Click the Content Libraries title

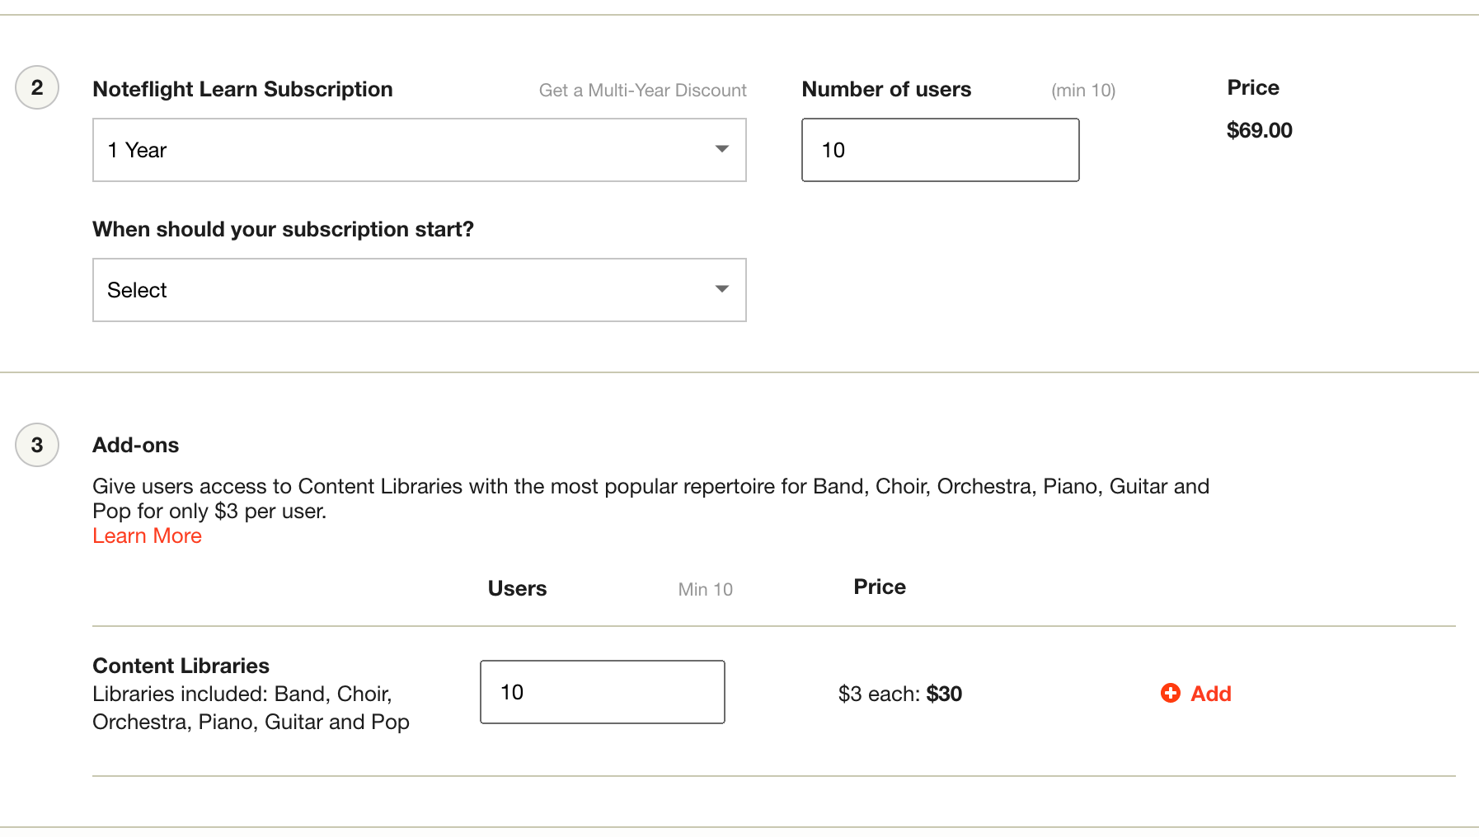point(181,666)
